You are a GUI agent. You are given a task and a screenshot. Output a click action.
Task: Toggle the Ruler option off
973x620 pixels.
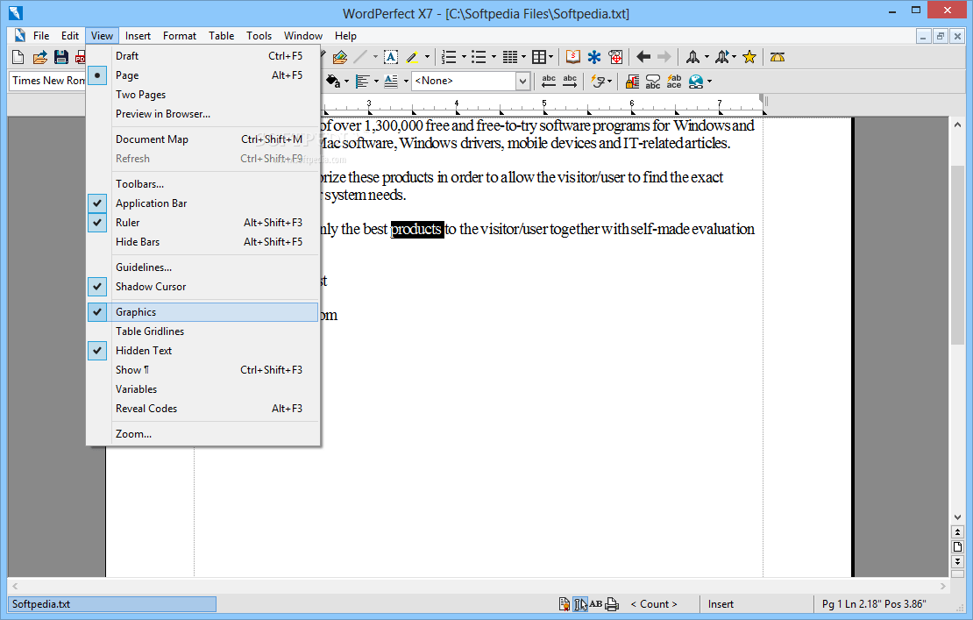coord(128,223)
